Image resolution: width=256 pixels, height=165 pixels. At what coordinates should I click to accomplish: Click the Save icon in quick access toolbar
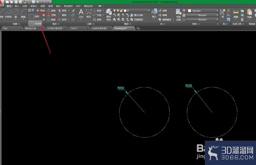16,2
